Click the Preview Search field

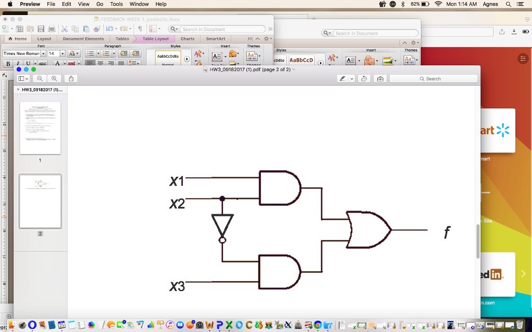pyautogui.click(x=433, y=79)
